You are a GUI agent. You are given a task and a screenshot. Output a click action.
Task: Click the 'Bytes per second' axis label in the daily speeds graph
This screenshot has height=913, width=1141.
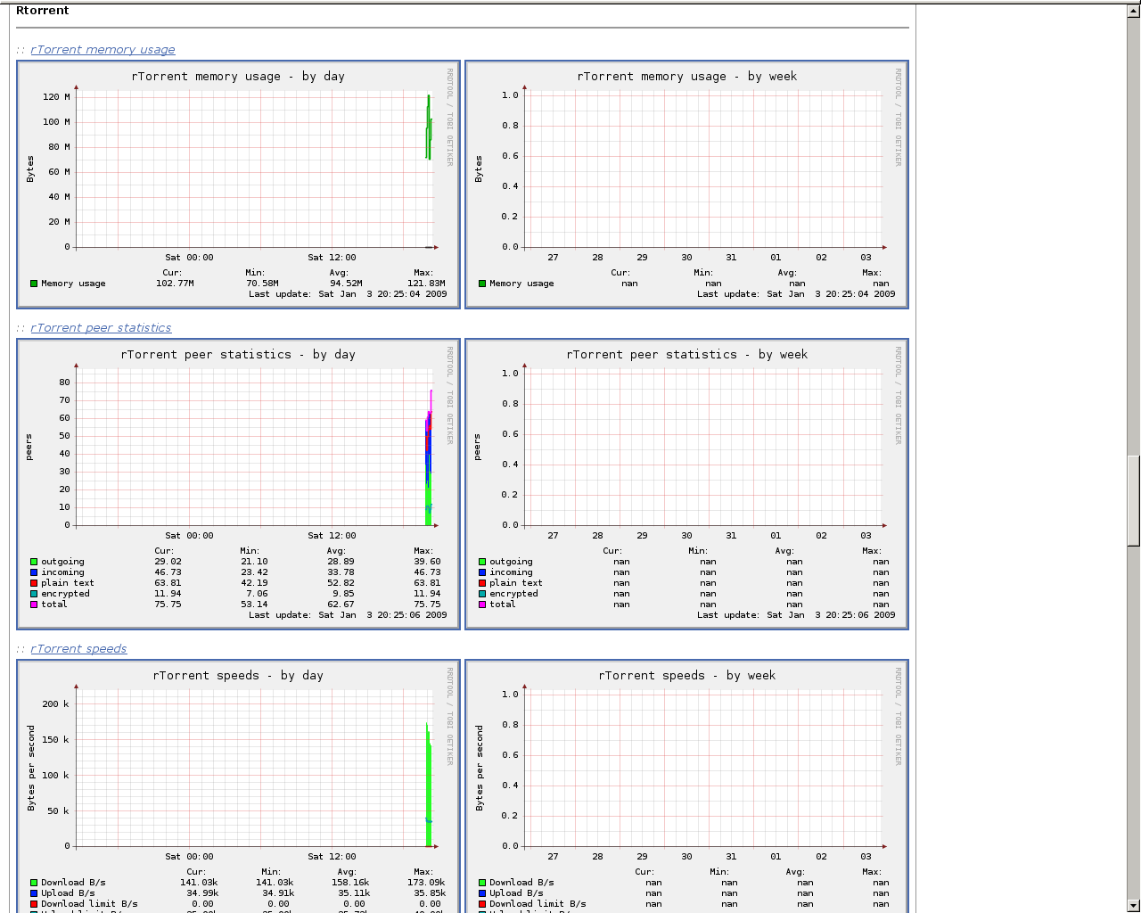click(31, 768)
